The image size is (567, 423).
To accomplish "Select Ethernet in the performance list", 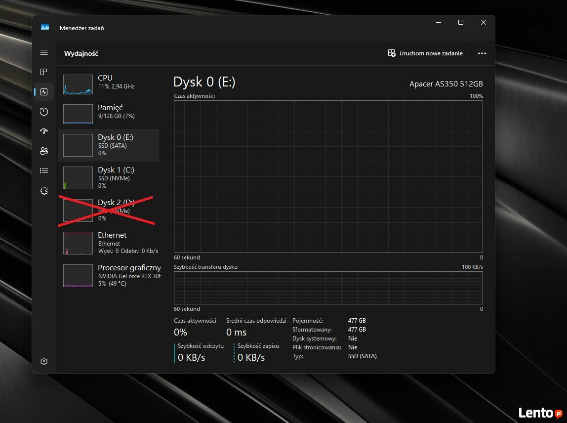I will (x=109, y=243).
